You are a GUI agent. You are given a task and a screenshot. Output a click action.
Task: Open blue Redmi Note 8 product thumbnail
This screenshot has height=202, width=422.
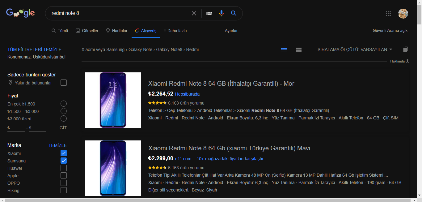click(113, 168)
